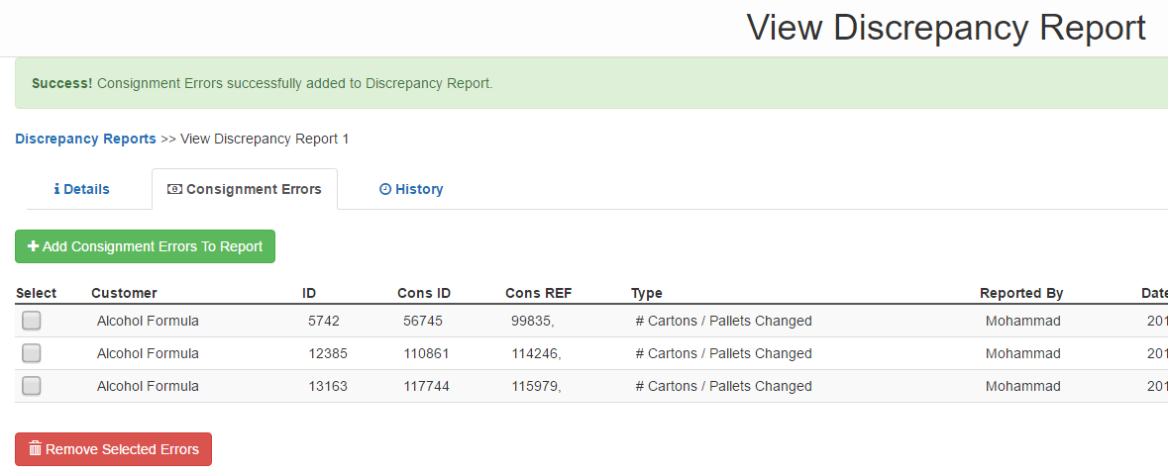The height and width of the screenshot is (473, 1168).
Task: Click the Customer column header
Action: pos(124,293)
